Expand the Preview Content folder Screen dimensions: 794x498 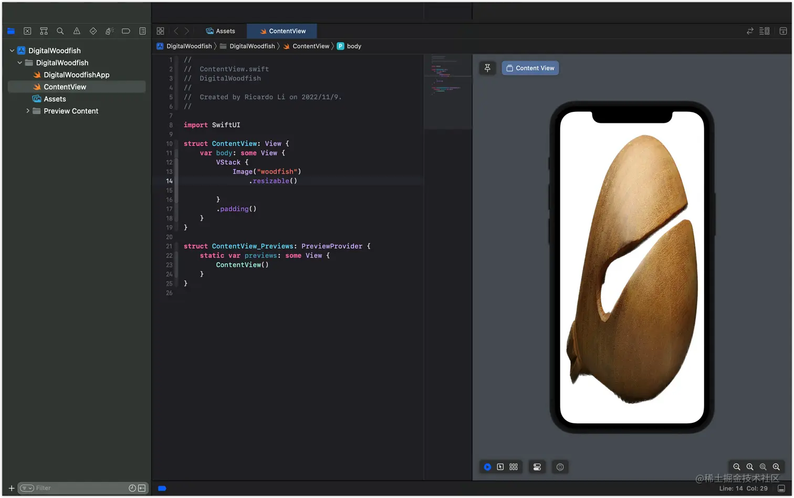[x=28, y=111]
